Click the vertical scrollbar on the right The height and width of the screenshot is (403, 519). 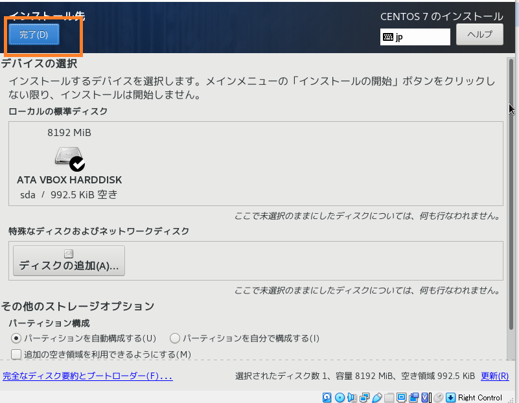(x=511, y=194)
